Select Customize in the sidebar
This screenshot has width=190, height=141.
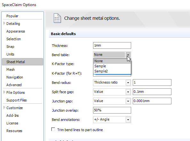click(x=14, y=108)
